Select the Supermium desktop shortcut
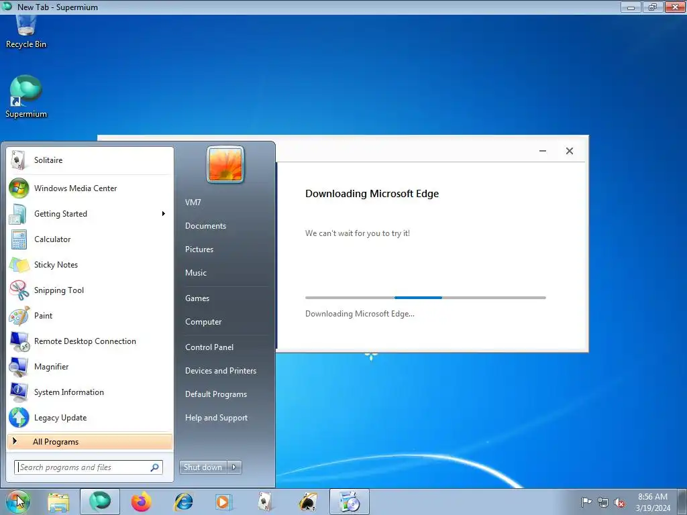The image size is (687, 515). pyautogui.click(x=26, y=97)
